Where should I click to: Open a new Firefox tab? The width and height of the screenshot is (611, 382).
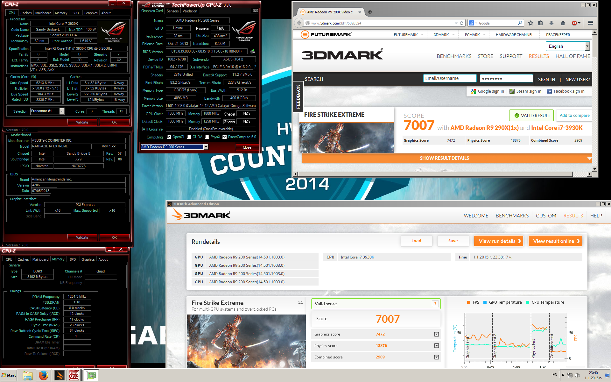point(370,12)
